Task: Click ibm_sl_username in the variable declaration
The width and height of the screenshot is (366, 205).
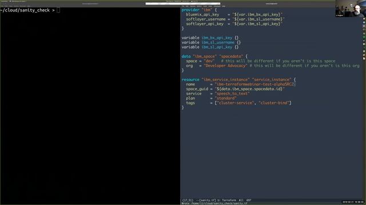Action: (218, 43)
